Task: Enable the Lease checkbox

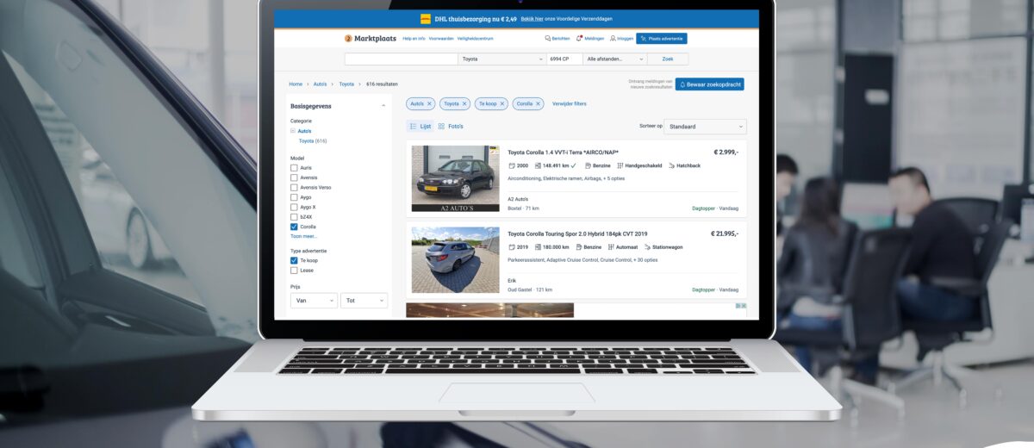Action: pyautogui.click(x=294, y=270)
